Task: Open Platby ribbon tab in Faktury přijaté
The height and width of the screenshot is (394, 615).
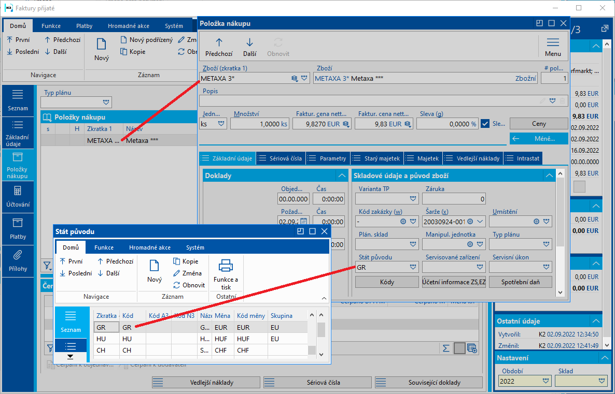Action: tap(85, 26)
